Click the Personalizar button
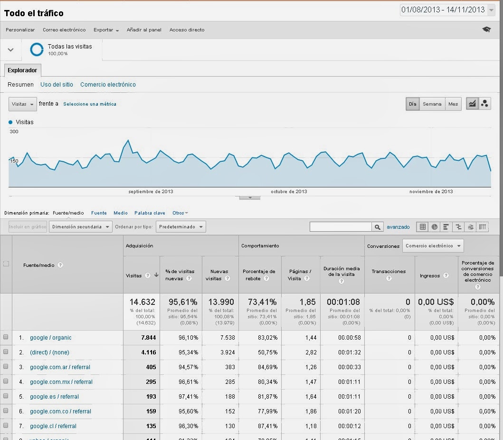Viewport: 503px width, 440px height. pyautogui.click(x=20, y=30)
